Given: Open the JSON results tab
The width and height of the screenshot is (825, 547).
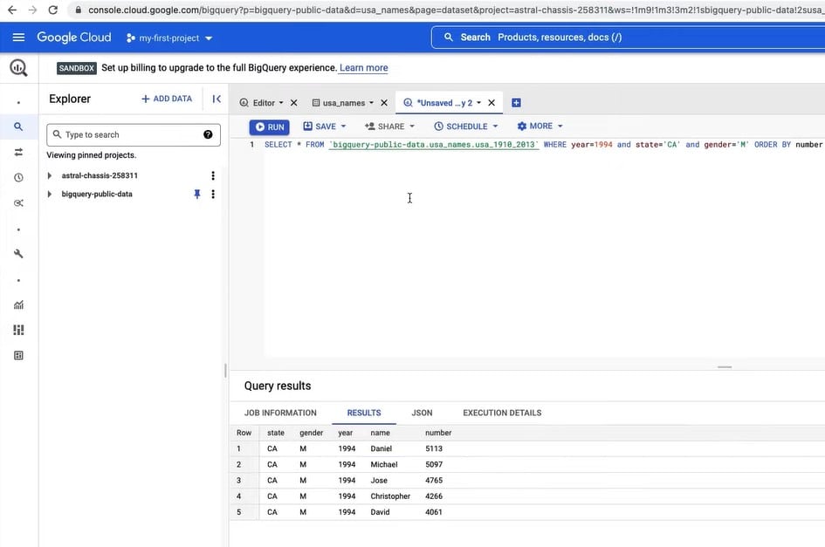Looking at the screenshot, I should 422,413.
